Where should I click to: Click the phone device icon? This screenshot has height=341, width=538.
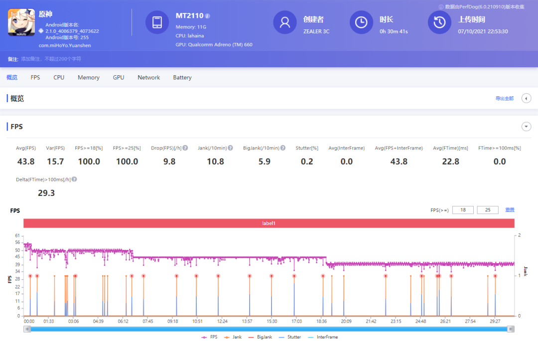(157, 22)
